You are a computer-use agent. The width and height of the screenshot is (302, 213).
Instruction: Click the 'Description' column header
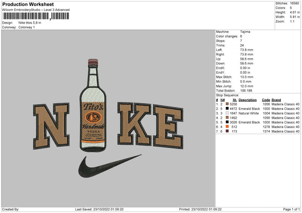(248, 100)
